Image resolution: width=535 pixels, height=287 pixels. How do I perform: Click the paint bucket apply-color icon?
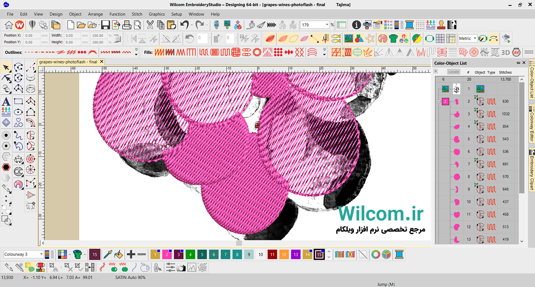click(118, 254)
